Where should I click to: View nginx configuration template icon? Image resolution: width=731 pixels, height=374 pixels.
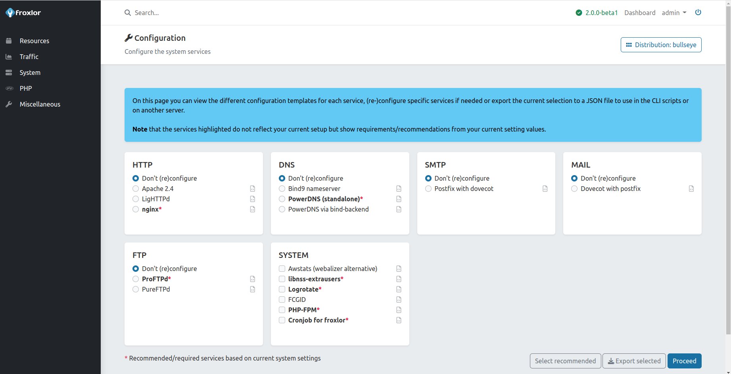point(253,209)
